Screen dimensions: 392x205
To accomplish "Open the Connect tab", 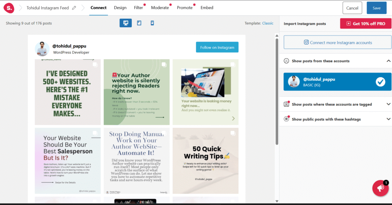I will pyautogui.click(x=98, y=8).
